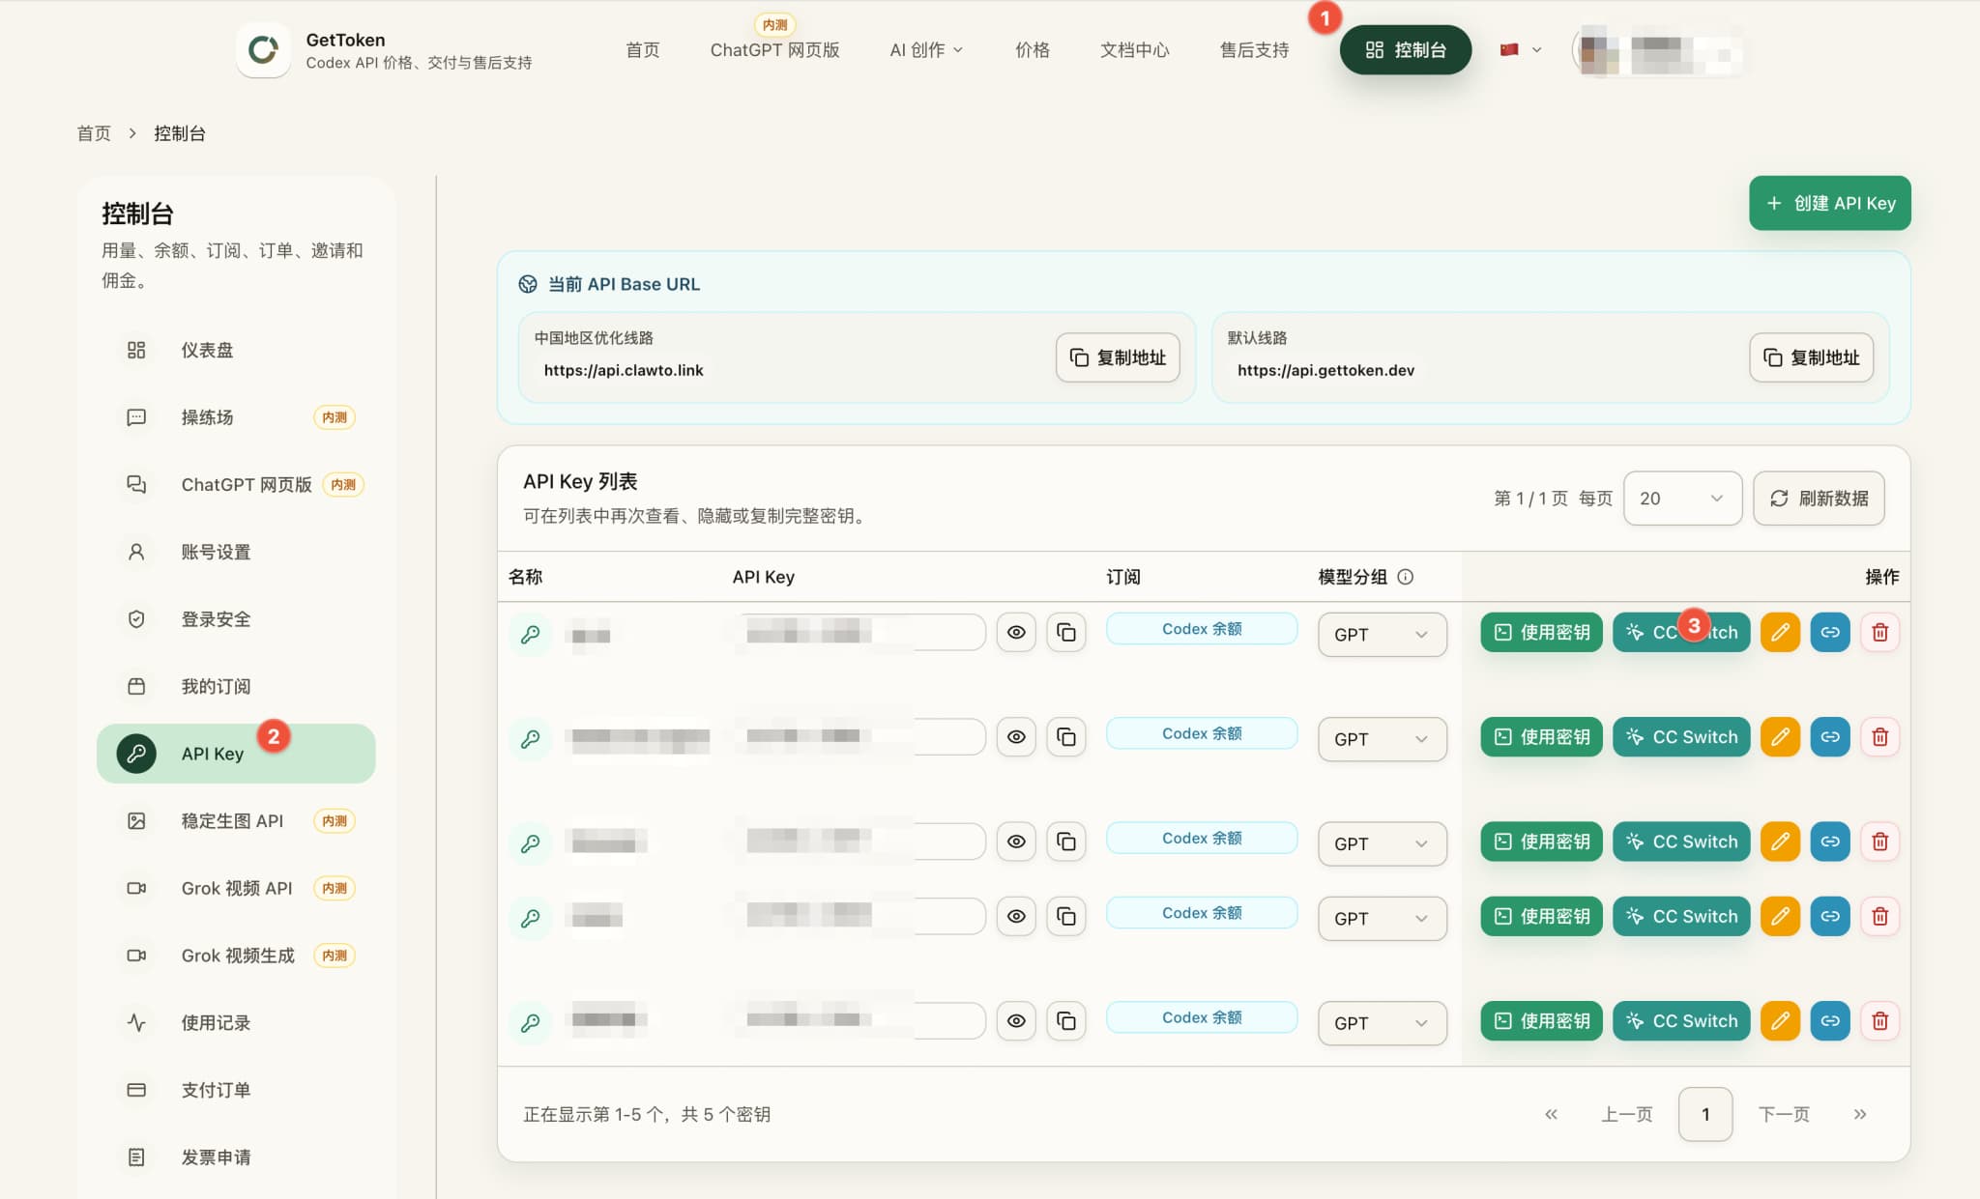Change the per-page count dropdown showing 20
The height and width of the screenshot is (1199, 1980).
click(x=1682, y=499)
